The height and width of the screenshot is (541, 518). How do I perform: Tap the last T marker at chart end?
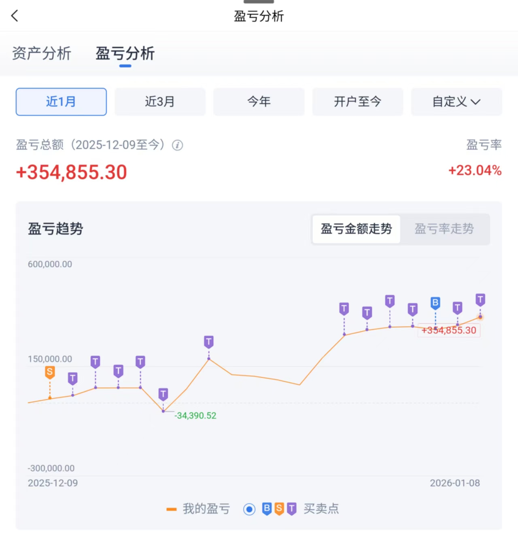pyautogui.click(x=480, y=300)
